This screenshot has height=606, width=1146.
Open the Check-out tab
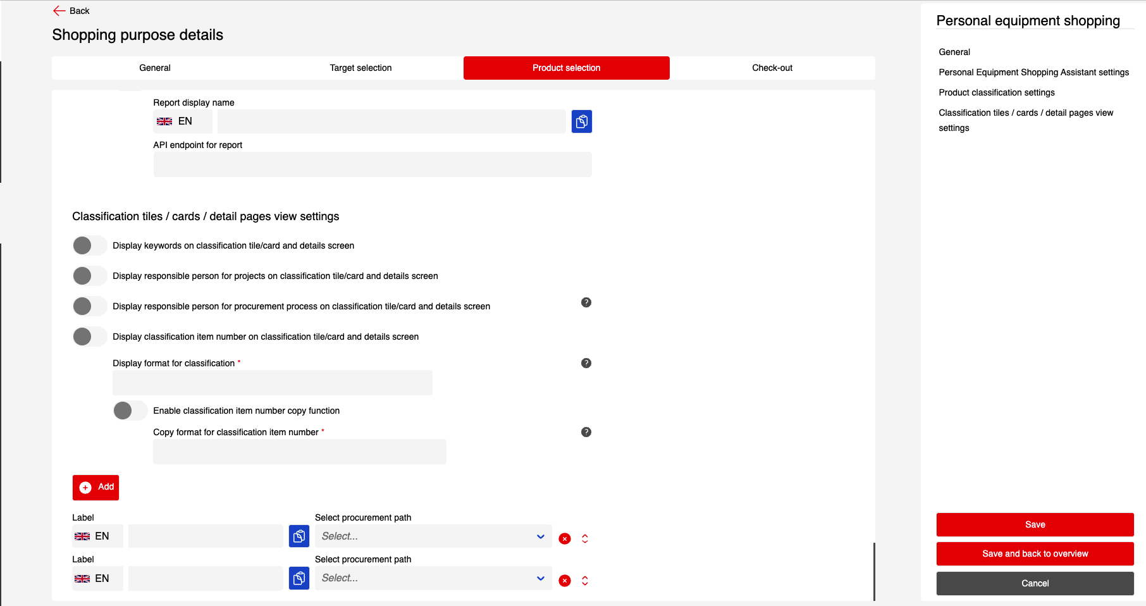coord(772,68)
